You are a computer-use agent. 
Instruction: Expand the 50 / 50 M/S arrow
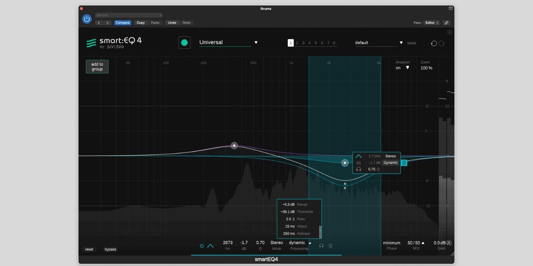coord(423,243)
